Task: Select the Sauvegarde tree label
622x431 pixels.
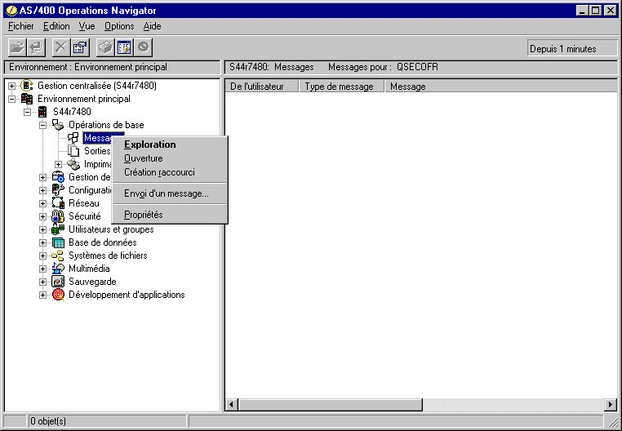Action: click(92, 282)
